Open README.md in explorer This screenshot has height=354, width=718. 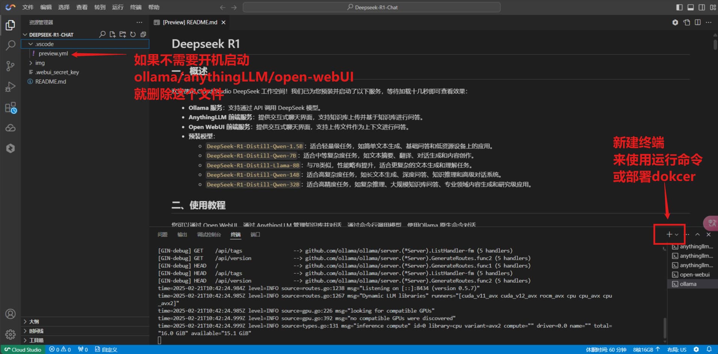(x=51, y=81)
